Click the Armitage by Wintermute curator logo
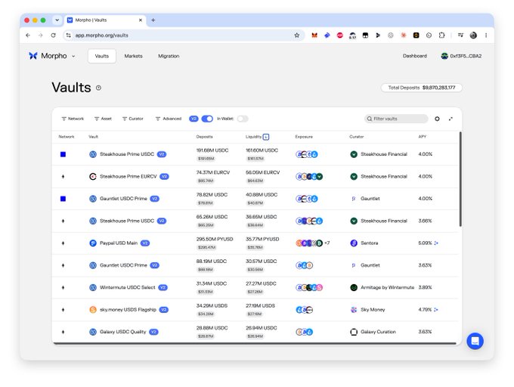The height and width of the screenshot is (387, 514). point(354,287)
